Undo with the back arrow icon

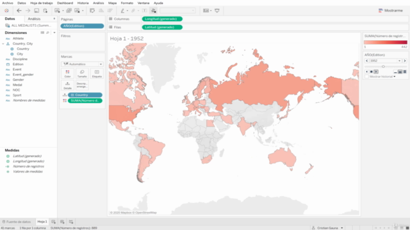19,11
